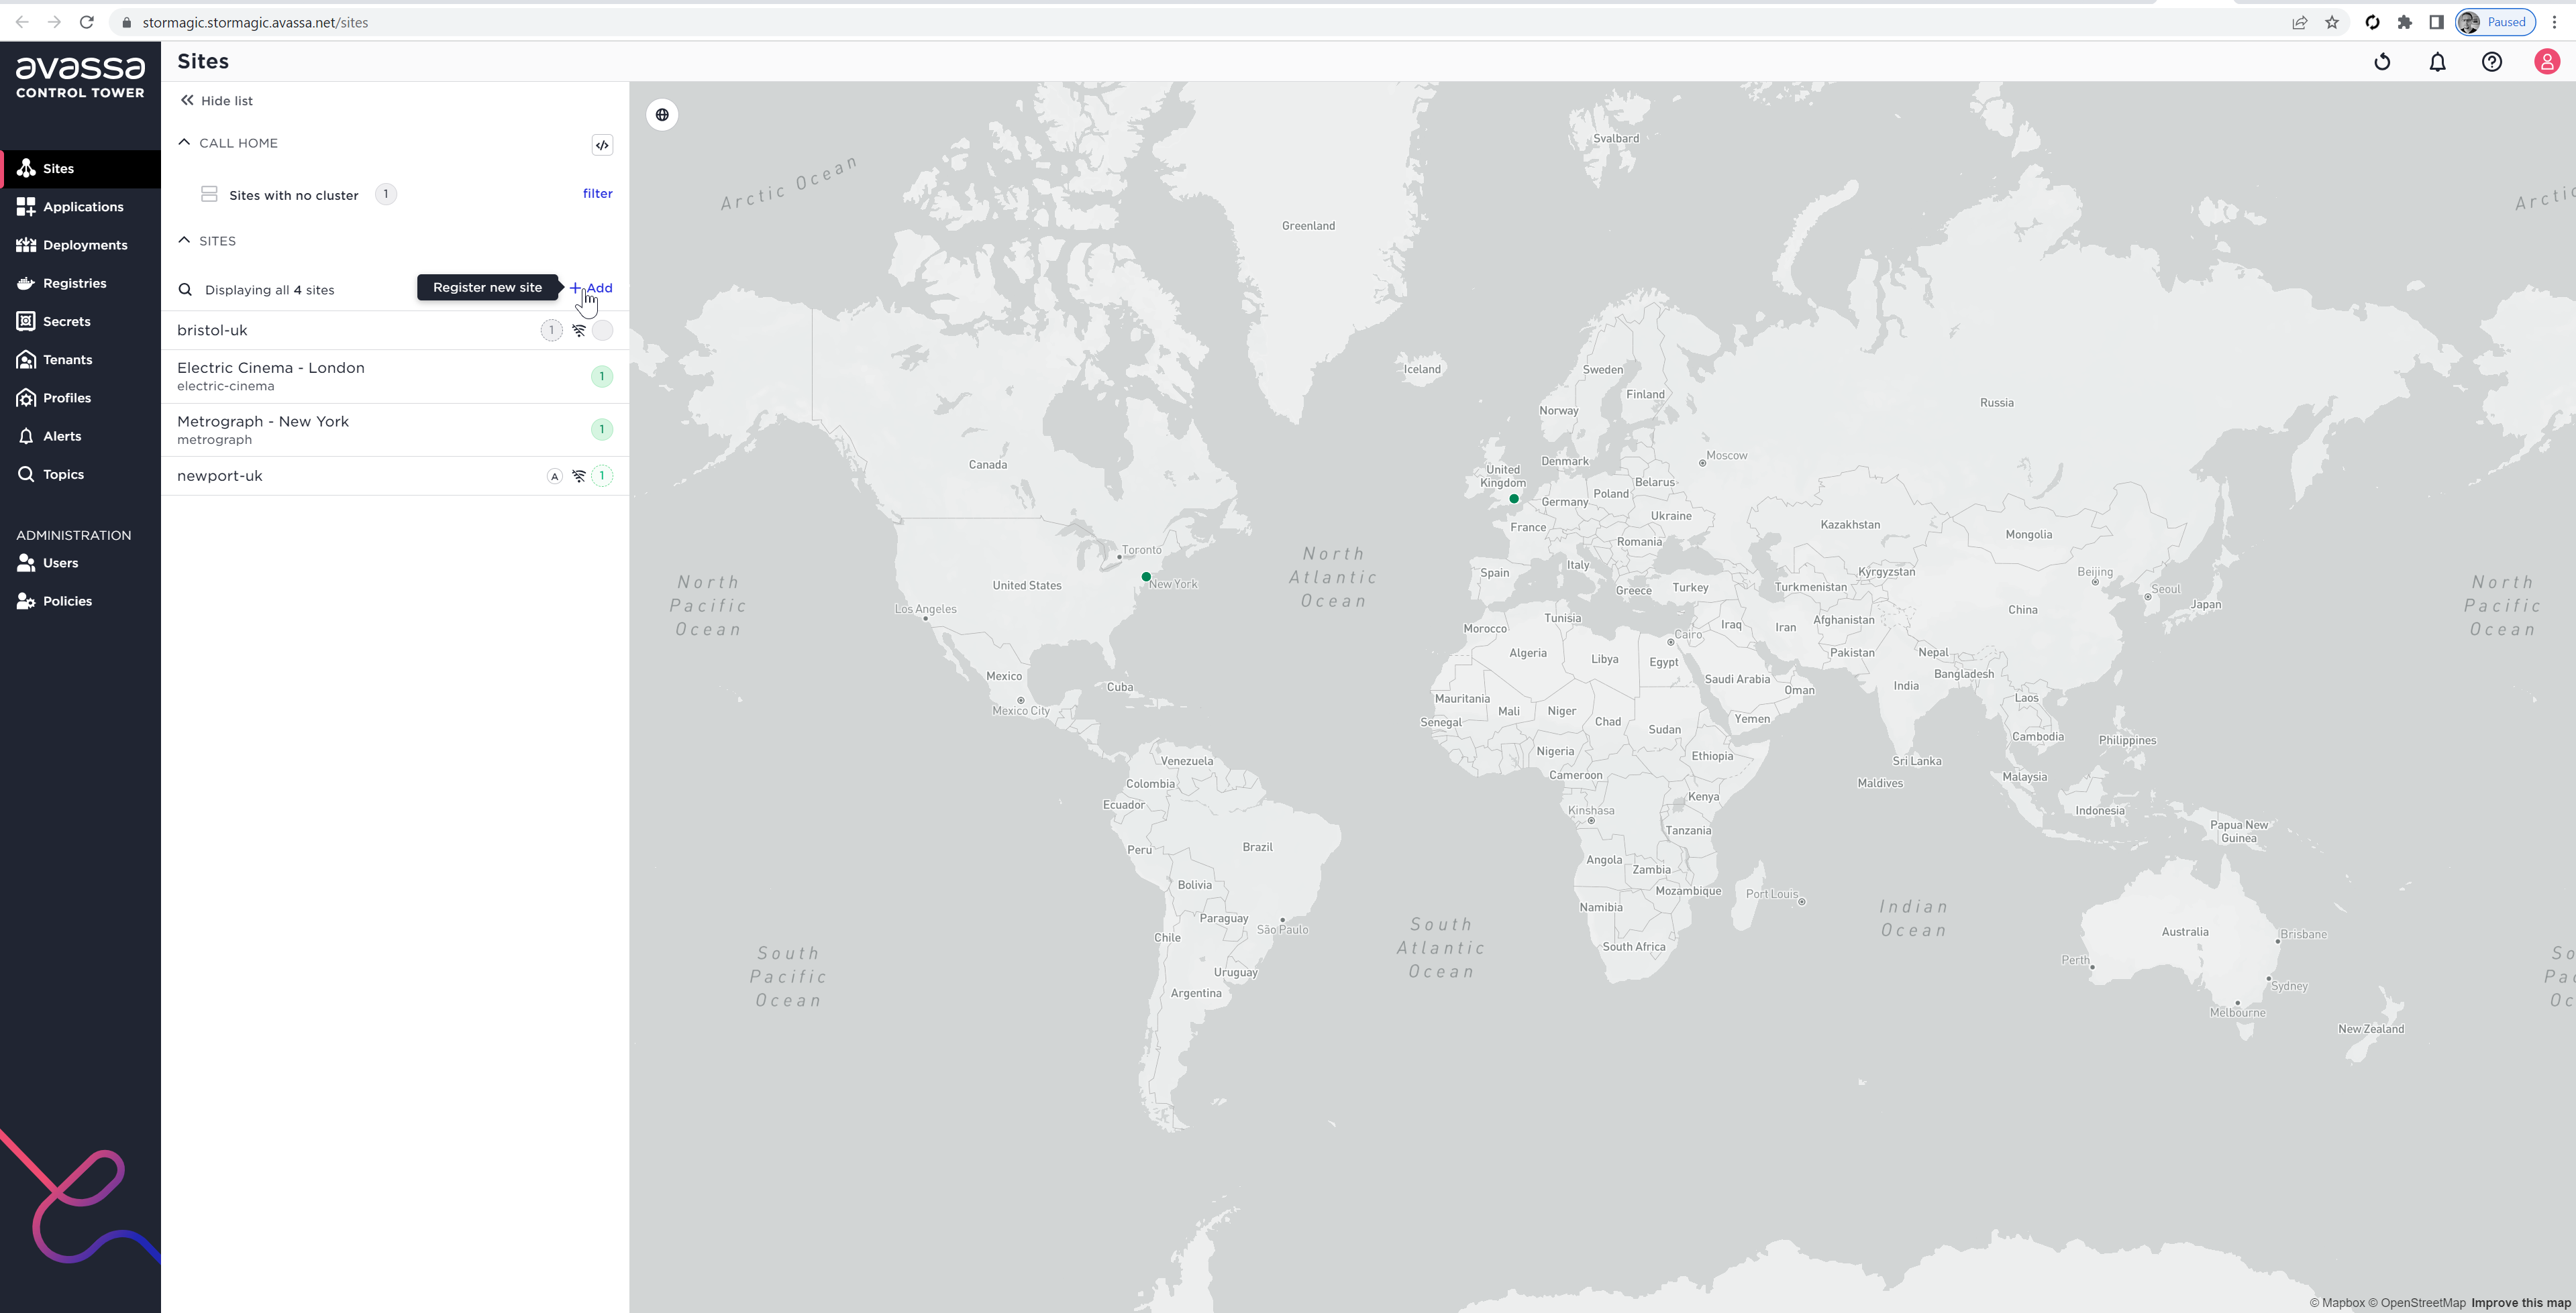
Task: Open Alerts in the sidebar
Action: pos(80,437)
